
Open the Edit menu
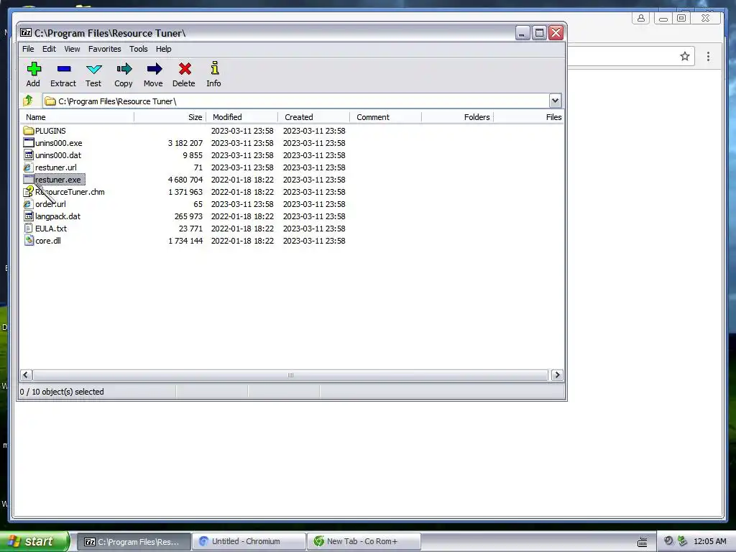tap(49, 49)
